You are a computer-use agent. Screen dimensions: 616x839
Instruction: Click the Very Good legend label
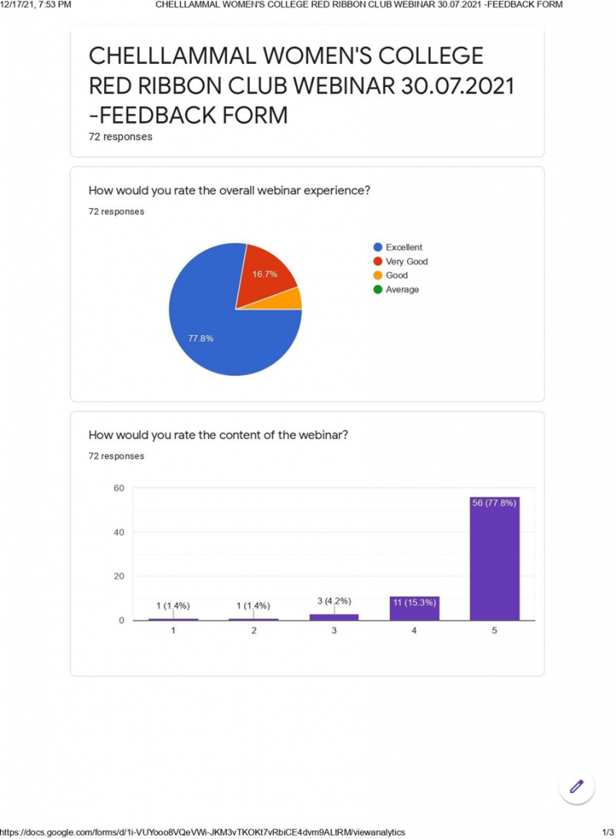406,261
